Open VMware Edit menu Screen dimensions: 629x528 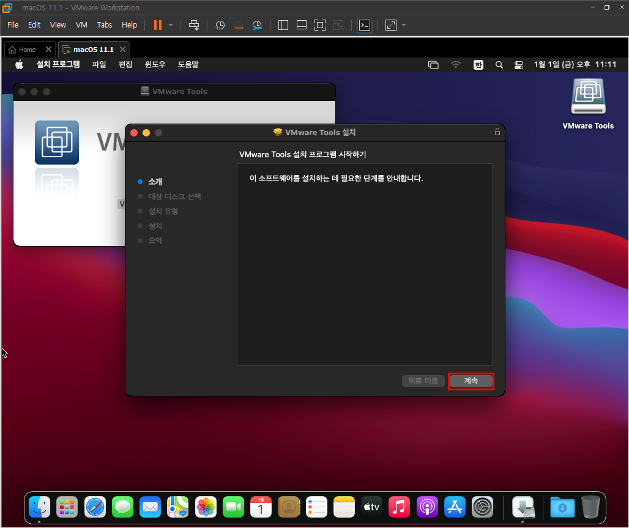click(x=34, y=25)
